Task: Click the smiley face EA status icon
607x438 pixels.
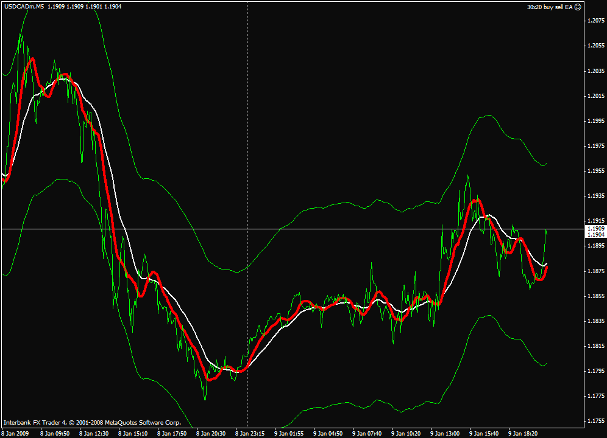Action: (578, 7)
